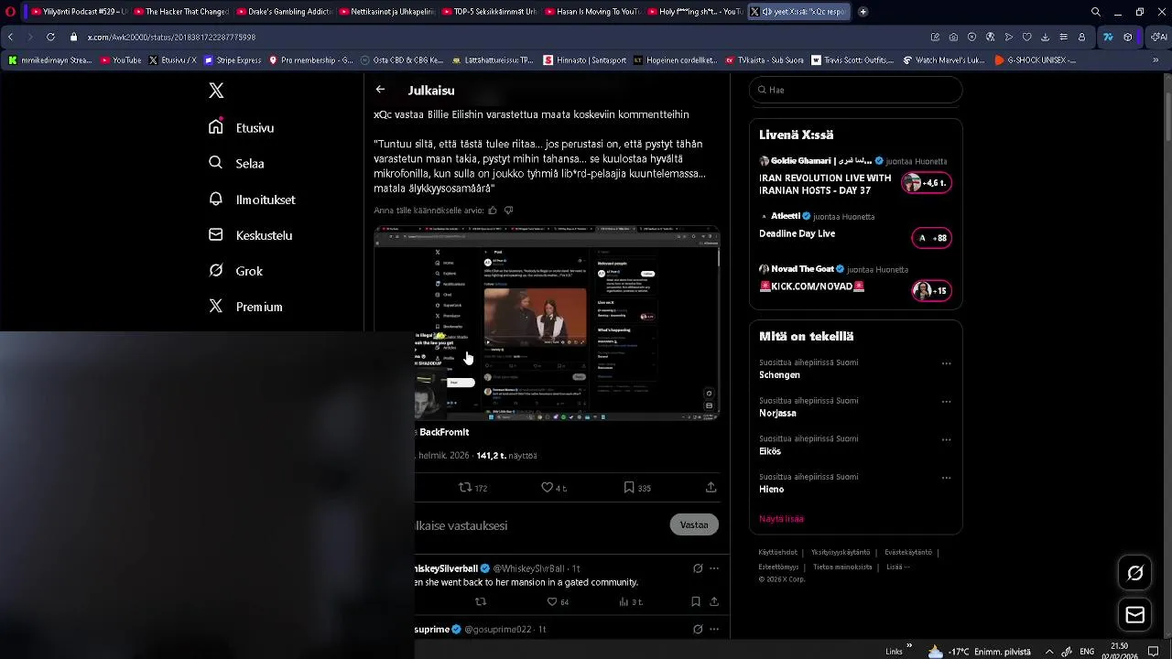Join KICK.COM/NOVAD live space
Image resolution: width=1172 pixels, height=659 pixels.
[932, 291]
